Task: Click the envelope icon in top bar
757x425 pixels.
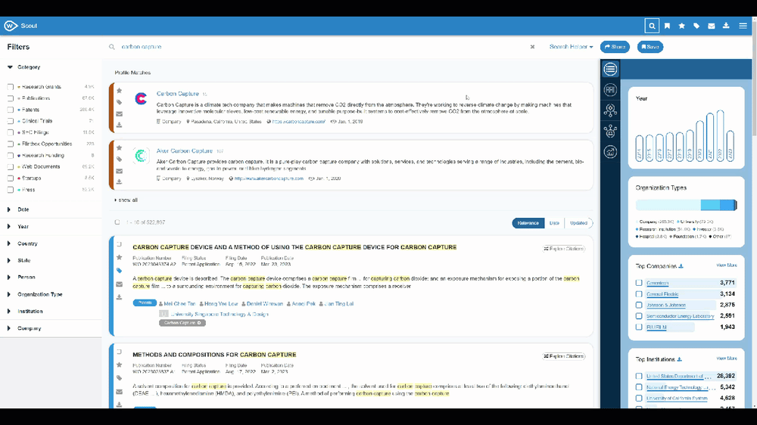Action: 712,26
